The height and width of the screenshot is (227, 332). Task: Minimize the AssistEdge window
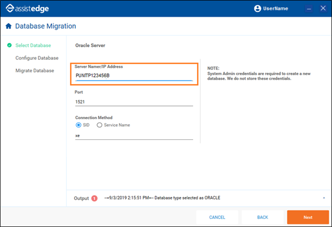tap(309, 8)
